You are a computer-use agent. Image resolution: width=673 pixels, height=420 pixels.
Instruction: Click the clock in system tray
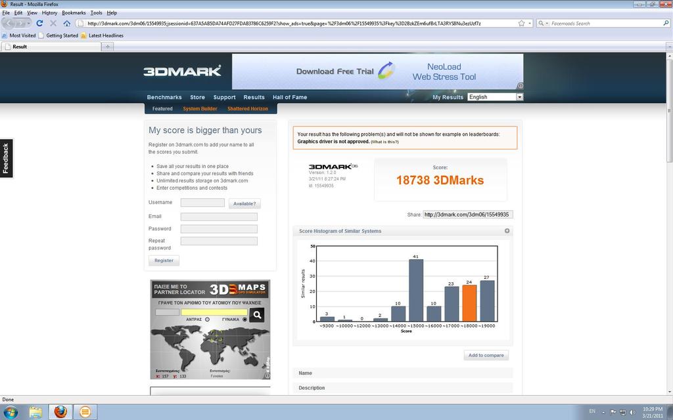pos(653,412)
